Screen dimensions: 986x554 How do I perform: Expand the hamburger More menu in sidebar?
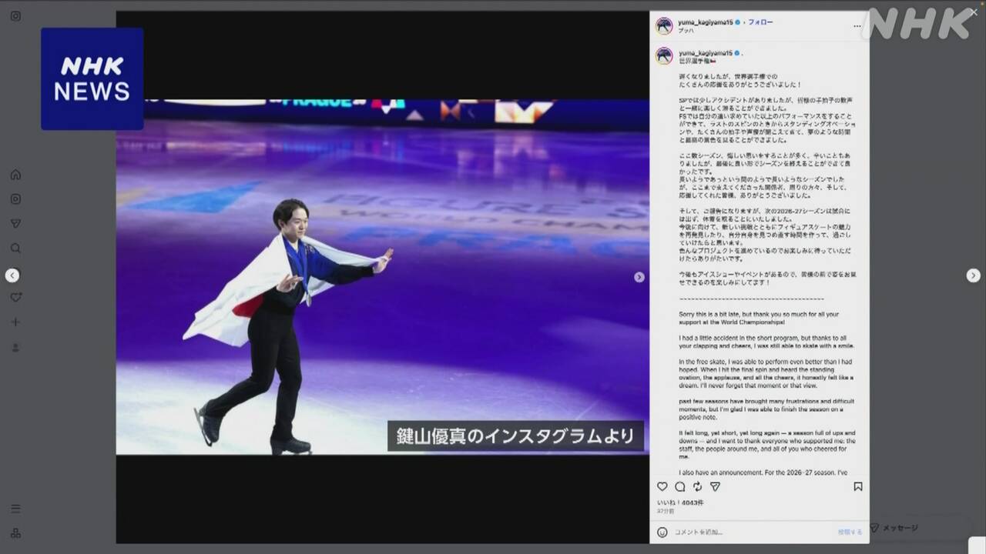pos(15,509)
